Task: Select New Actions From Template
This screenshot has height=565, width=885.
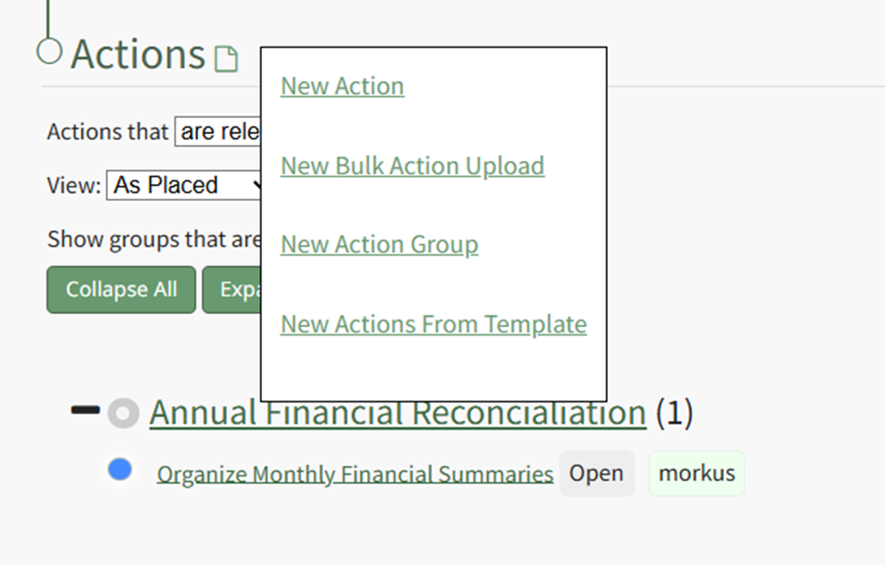Action: [x=433, y=324]
